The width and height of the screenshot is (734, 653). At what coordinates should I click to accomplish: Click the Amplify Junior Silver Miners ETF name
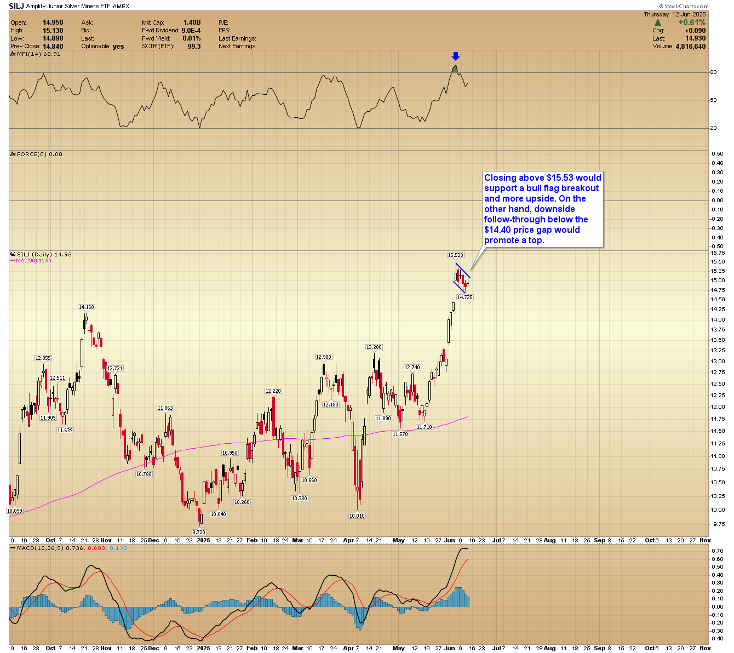pos(68,7)
